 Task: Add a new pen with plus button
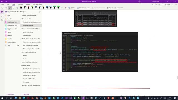pyautogui.click(x=62, y=8)
